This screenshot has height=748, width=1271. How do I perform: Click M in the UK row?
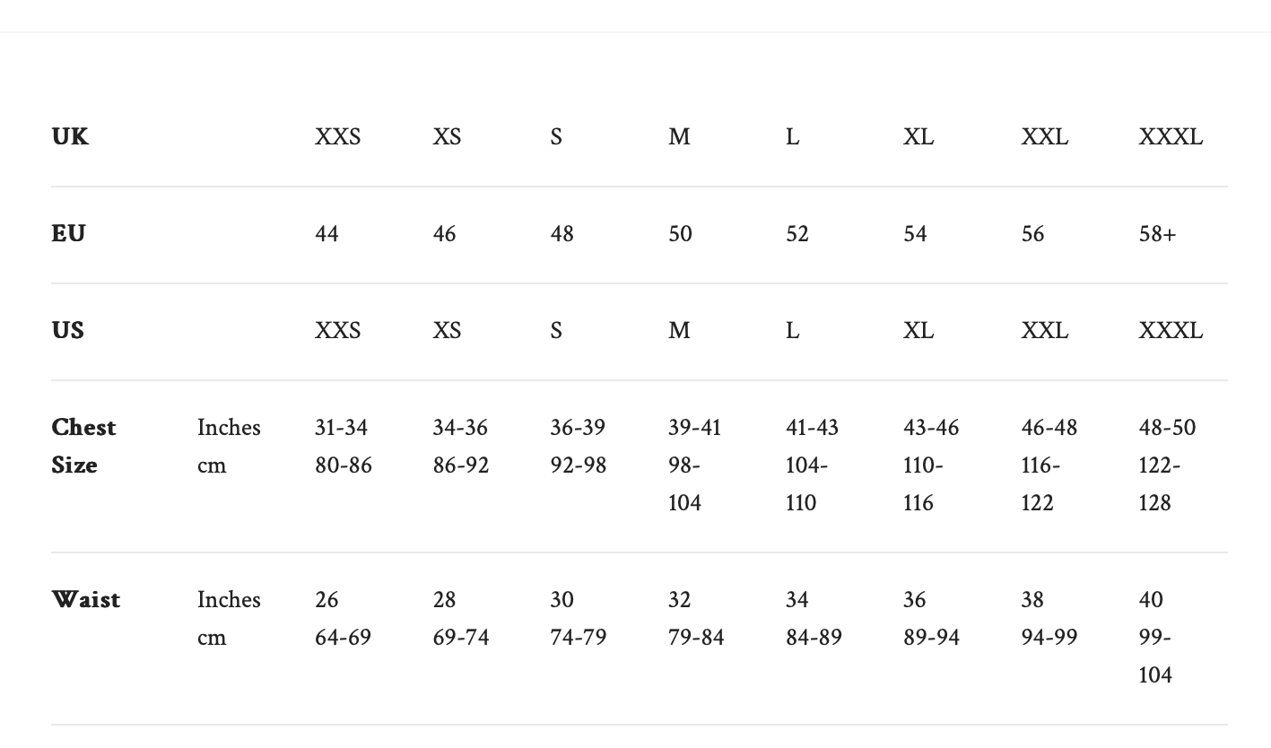click(x=679, y=137)
